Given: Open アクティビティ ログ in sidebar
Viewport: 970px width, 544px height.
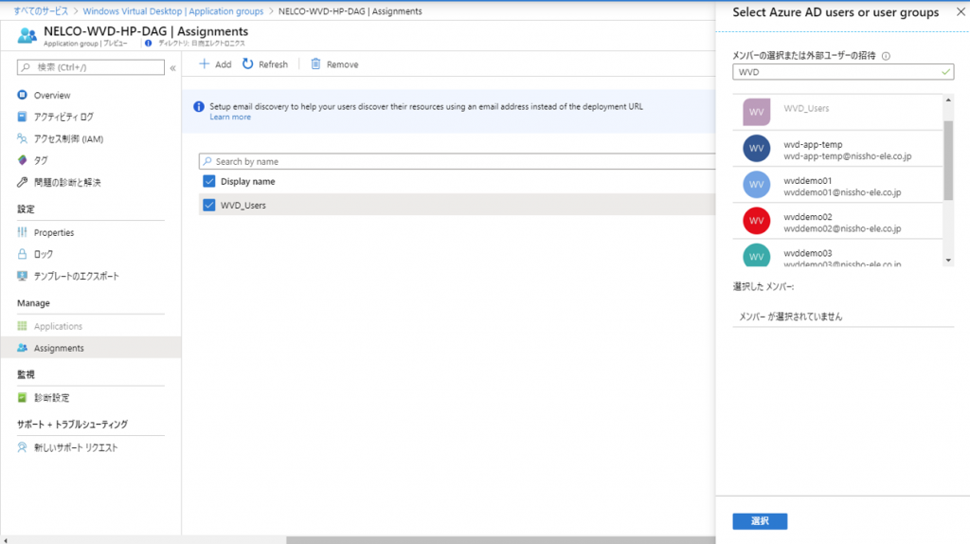Looking at the screenshot, I should [63, 118].
